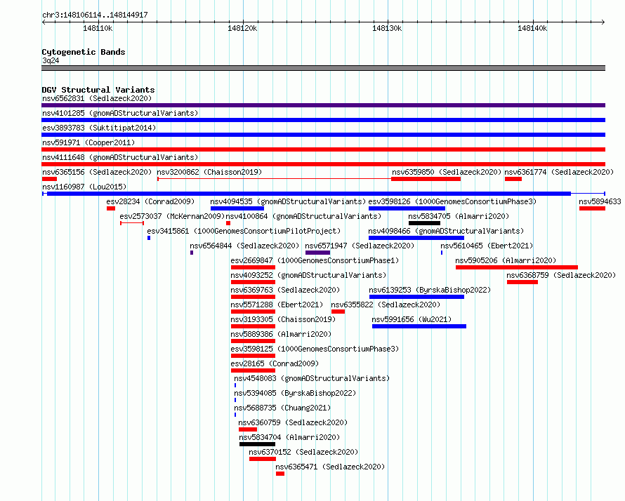Click the nsv591971 (Cooper2011) red bar
The image size is (625, 501).
(323, 149)
